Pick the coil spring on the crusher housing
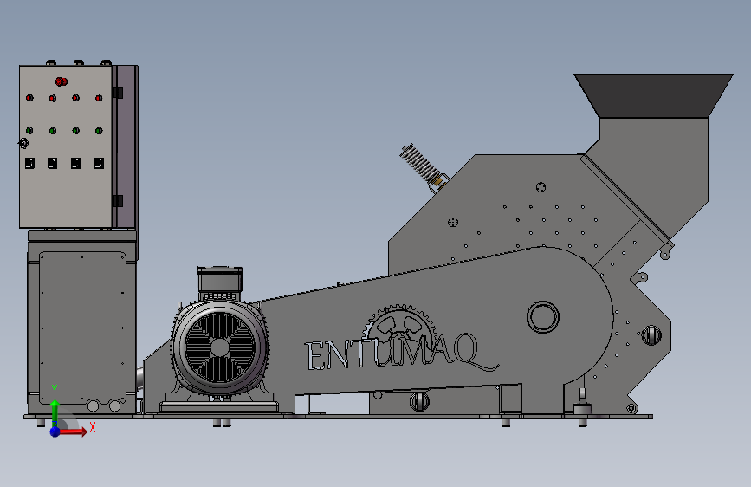Screen dimensions: 751x487 pyautogui.click(x=420, y=163)
